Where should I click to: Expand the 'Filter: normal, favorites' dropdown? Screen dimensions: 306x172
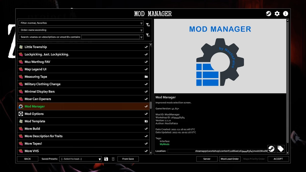81,23
